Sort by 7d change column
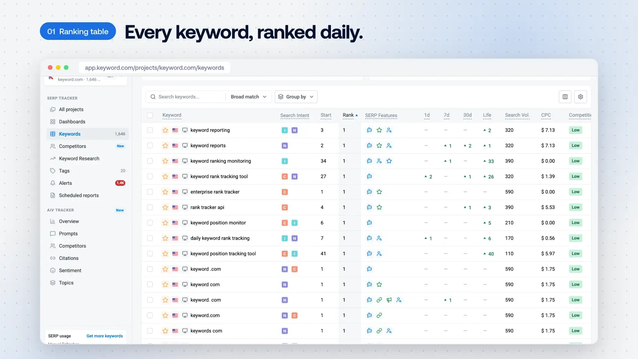 click(x=446, y=115)
